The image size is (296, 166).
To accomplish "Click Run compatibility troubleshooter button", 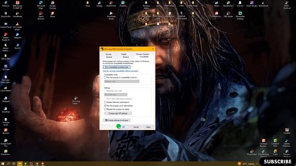I will 117,67.
